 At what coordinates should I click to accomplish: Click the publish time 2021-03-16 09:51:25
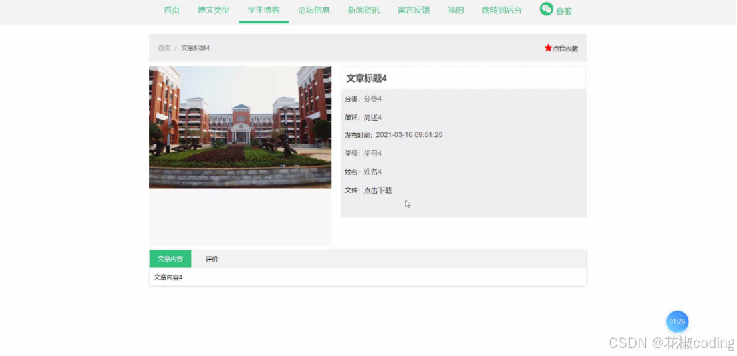tap(409, 135)
